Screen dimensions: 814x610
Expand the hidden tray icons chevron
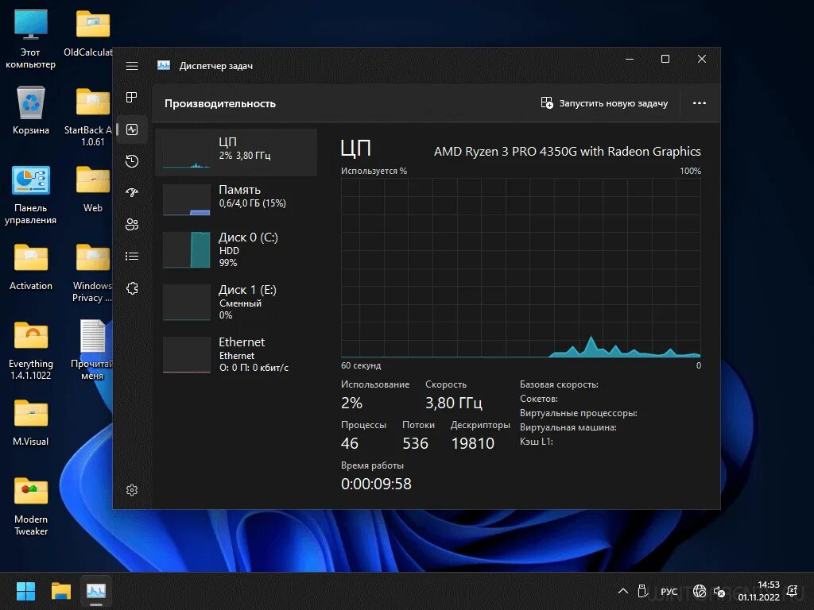(x=624, y=591)
